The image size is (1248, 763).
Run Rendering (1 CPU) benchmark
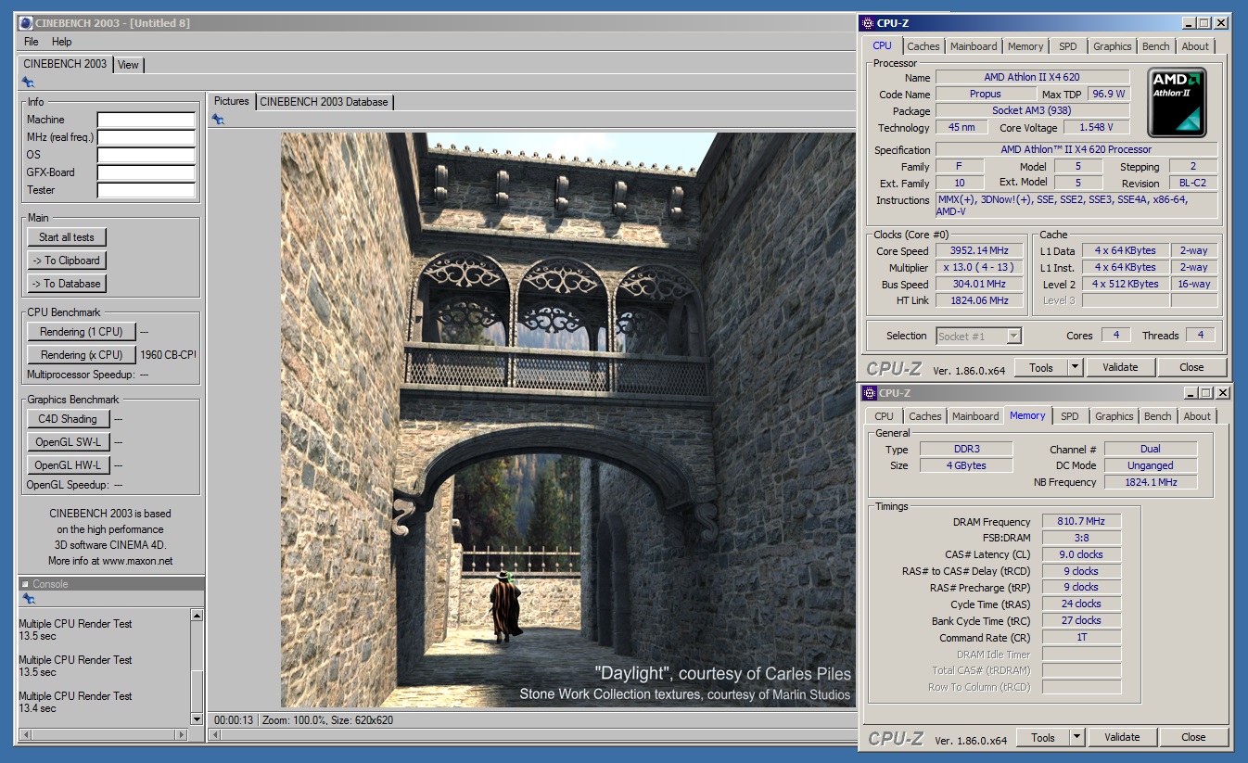pos(82,332)
